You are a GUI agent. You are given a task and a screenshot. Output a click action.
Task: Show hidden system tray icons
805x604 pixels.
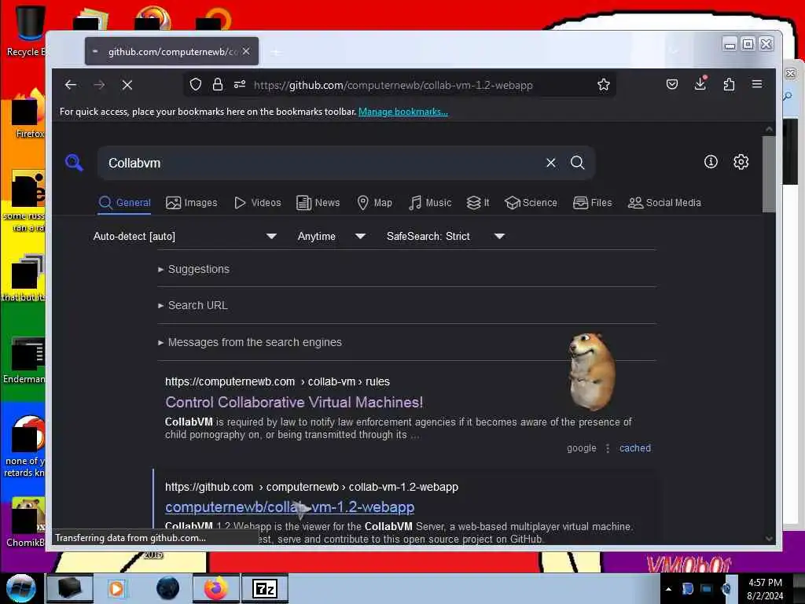pos(668,589)
